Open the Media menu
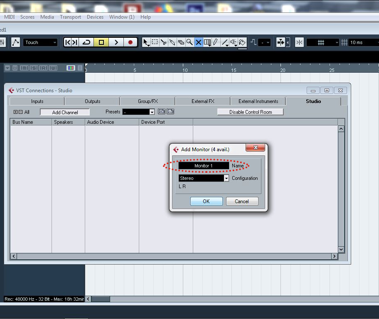 (x=47, y=17)
